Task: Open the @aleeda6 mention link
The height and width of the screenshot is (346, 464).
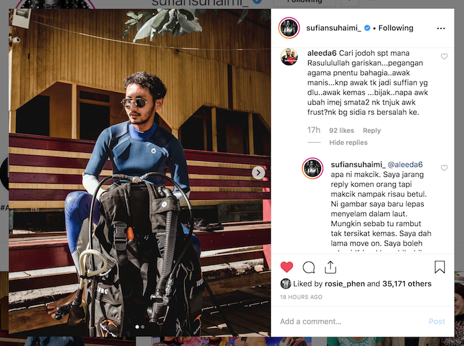Action: [x=405, y=165]
